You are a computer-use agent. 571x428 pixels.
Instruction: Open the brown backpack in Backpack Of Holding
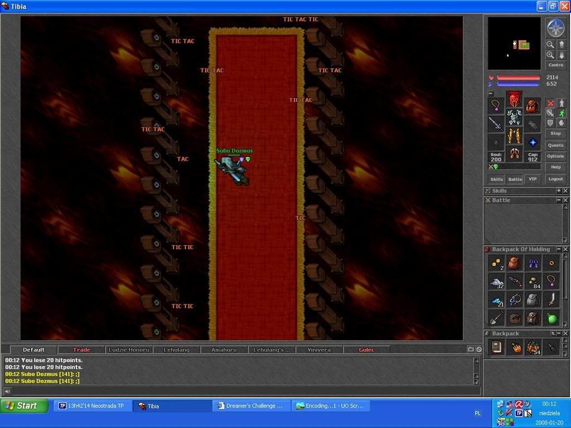[x=515, y=263]
